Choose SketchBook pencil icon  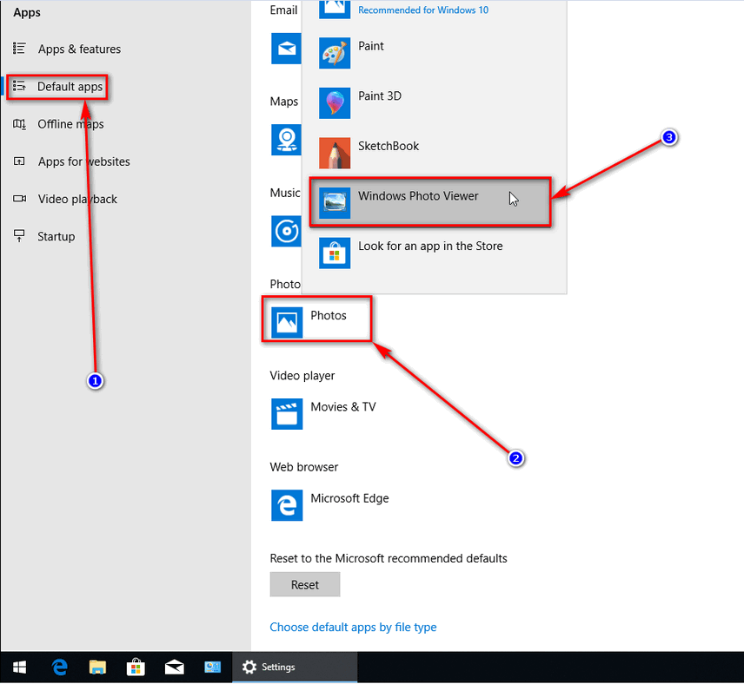point(335,153)
